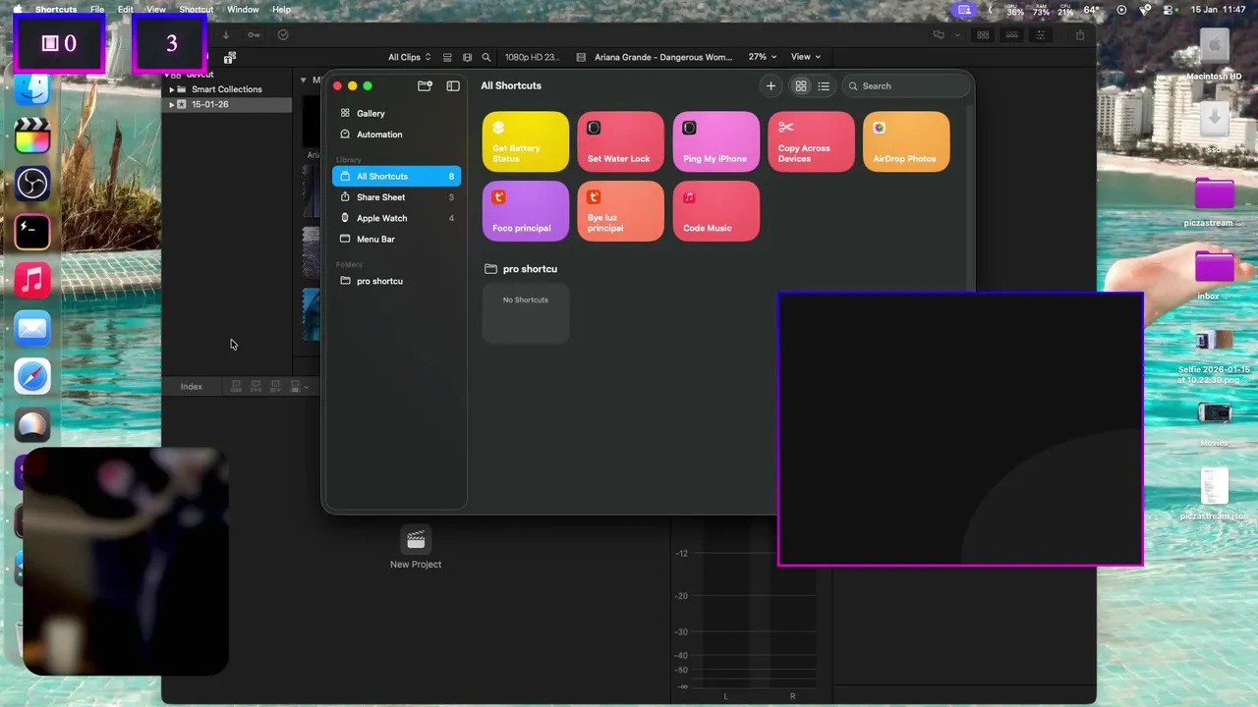
Task: Click the Bye luz principal shortcut tile
Action: click(x=621, y=211)
